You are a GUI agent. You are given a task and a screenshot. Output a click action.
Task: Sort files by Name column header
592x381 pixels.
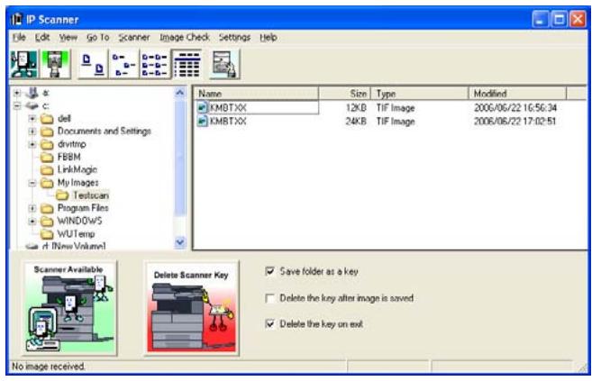tap(257, 94)
